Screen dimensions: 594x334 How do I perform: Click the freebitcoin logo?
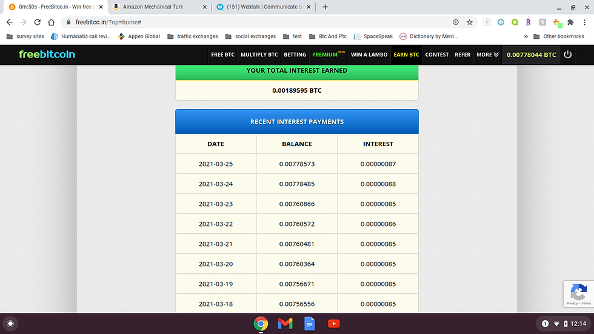(x=47, y=54)
